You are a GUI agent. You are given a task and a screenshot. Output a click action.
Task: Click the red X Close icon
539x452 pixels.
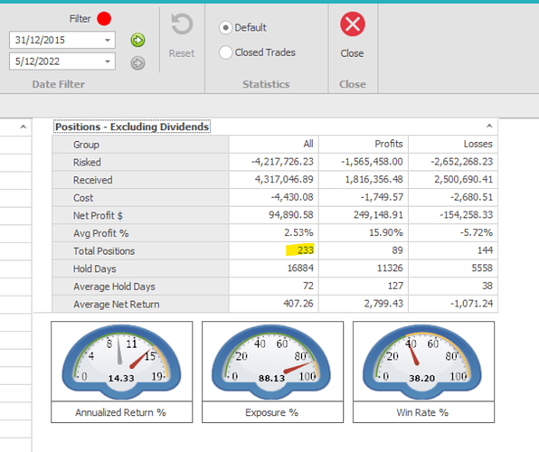tap(353, 24)
